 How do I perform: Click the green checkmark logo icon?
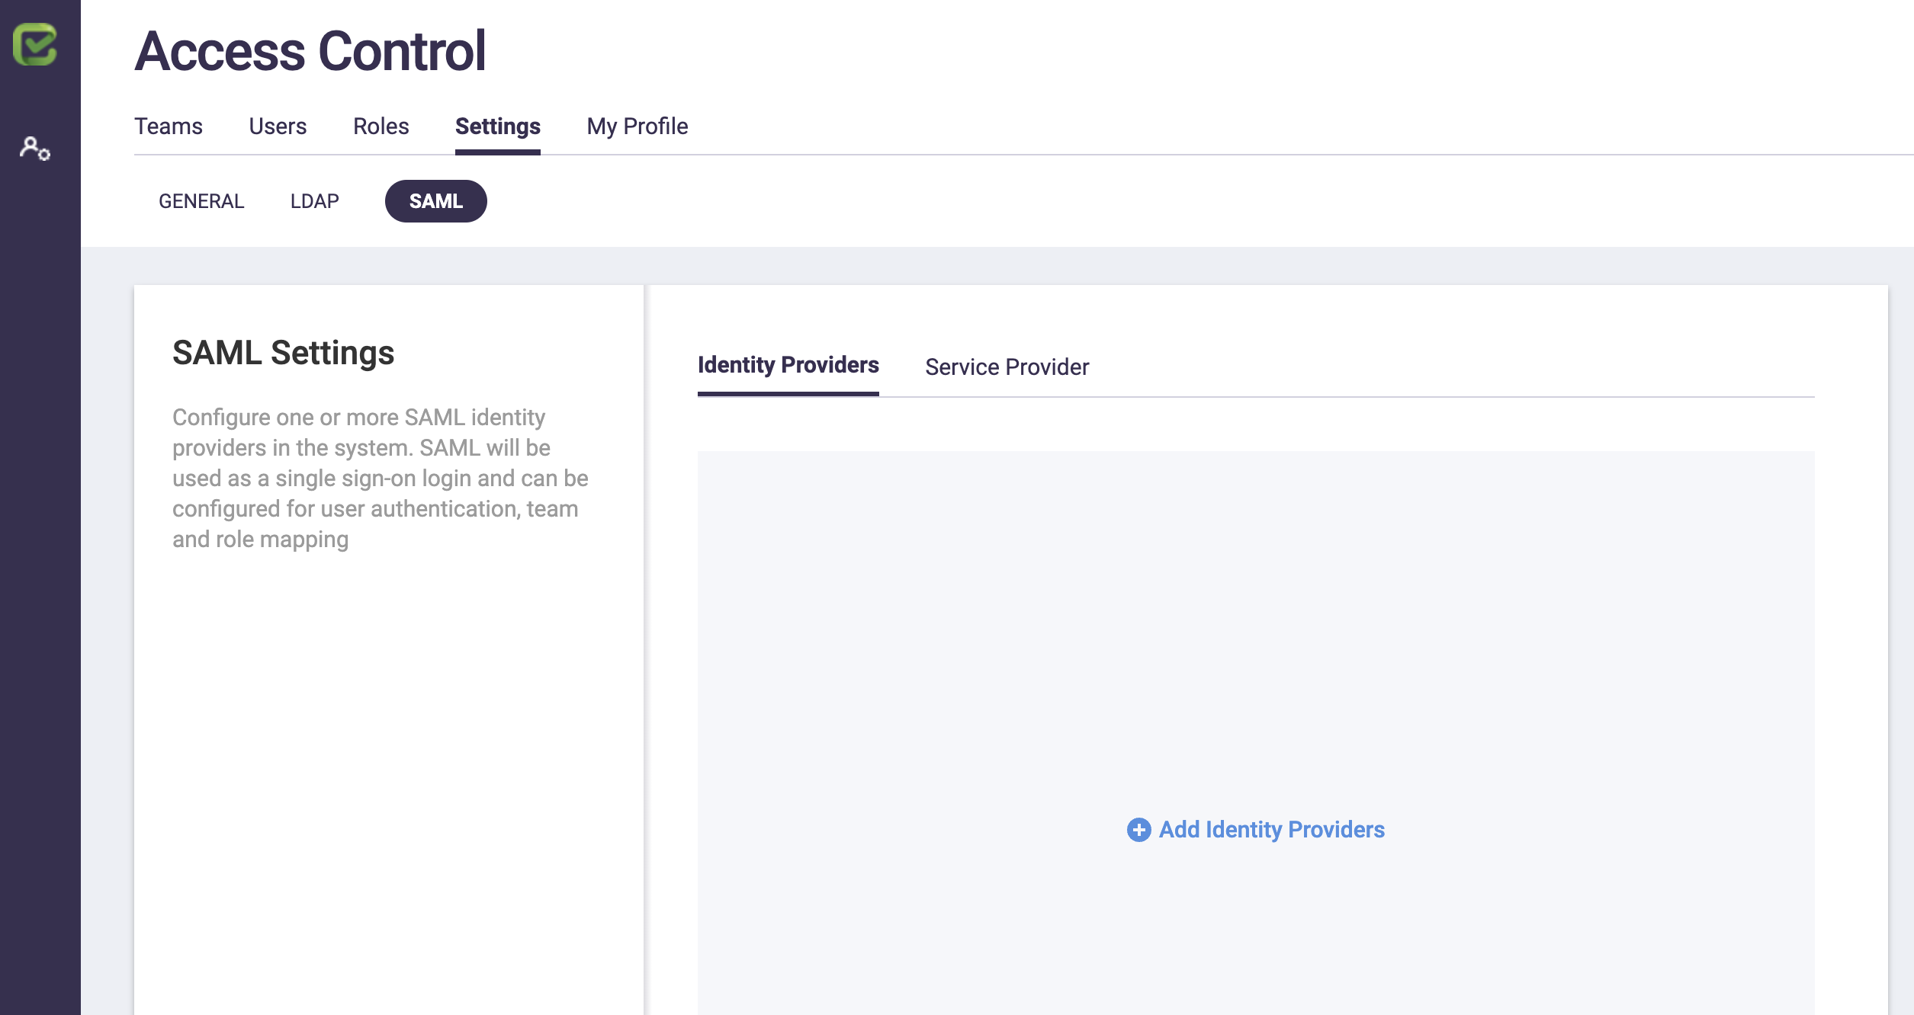(x=35, y=44)
